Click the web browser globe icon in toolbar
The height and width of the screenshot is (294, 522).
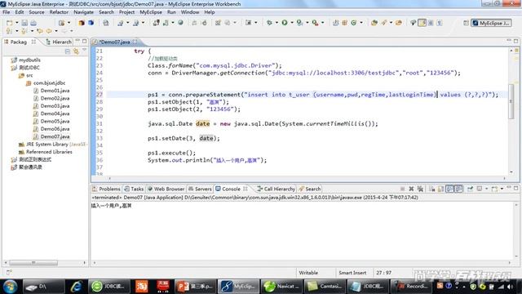(180, 23)
